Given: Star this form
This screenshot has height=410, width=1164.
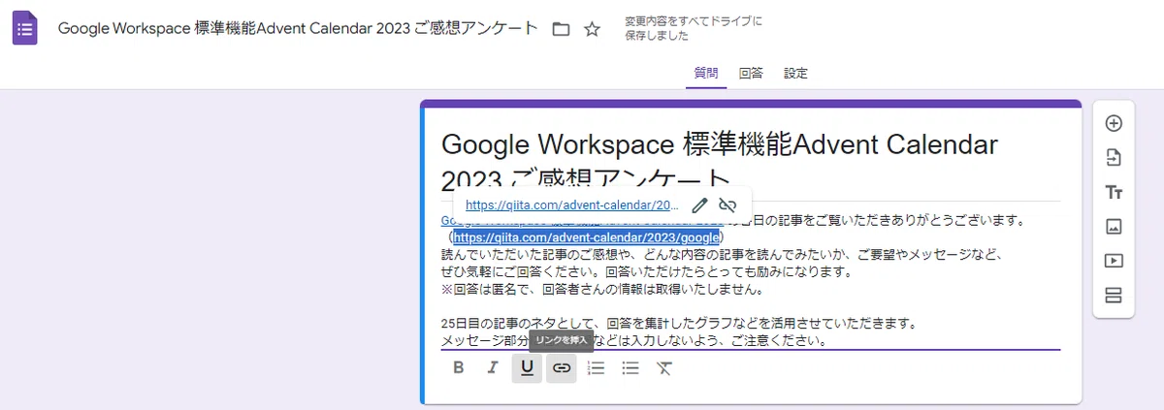Looking at the screenshot, I should 592,29.
